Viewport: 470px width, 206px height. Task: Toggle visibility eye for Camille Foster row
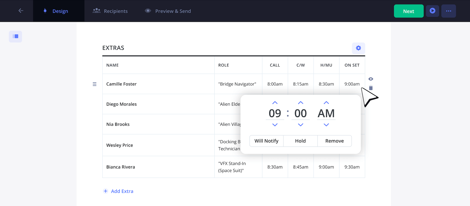(371, 79)
